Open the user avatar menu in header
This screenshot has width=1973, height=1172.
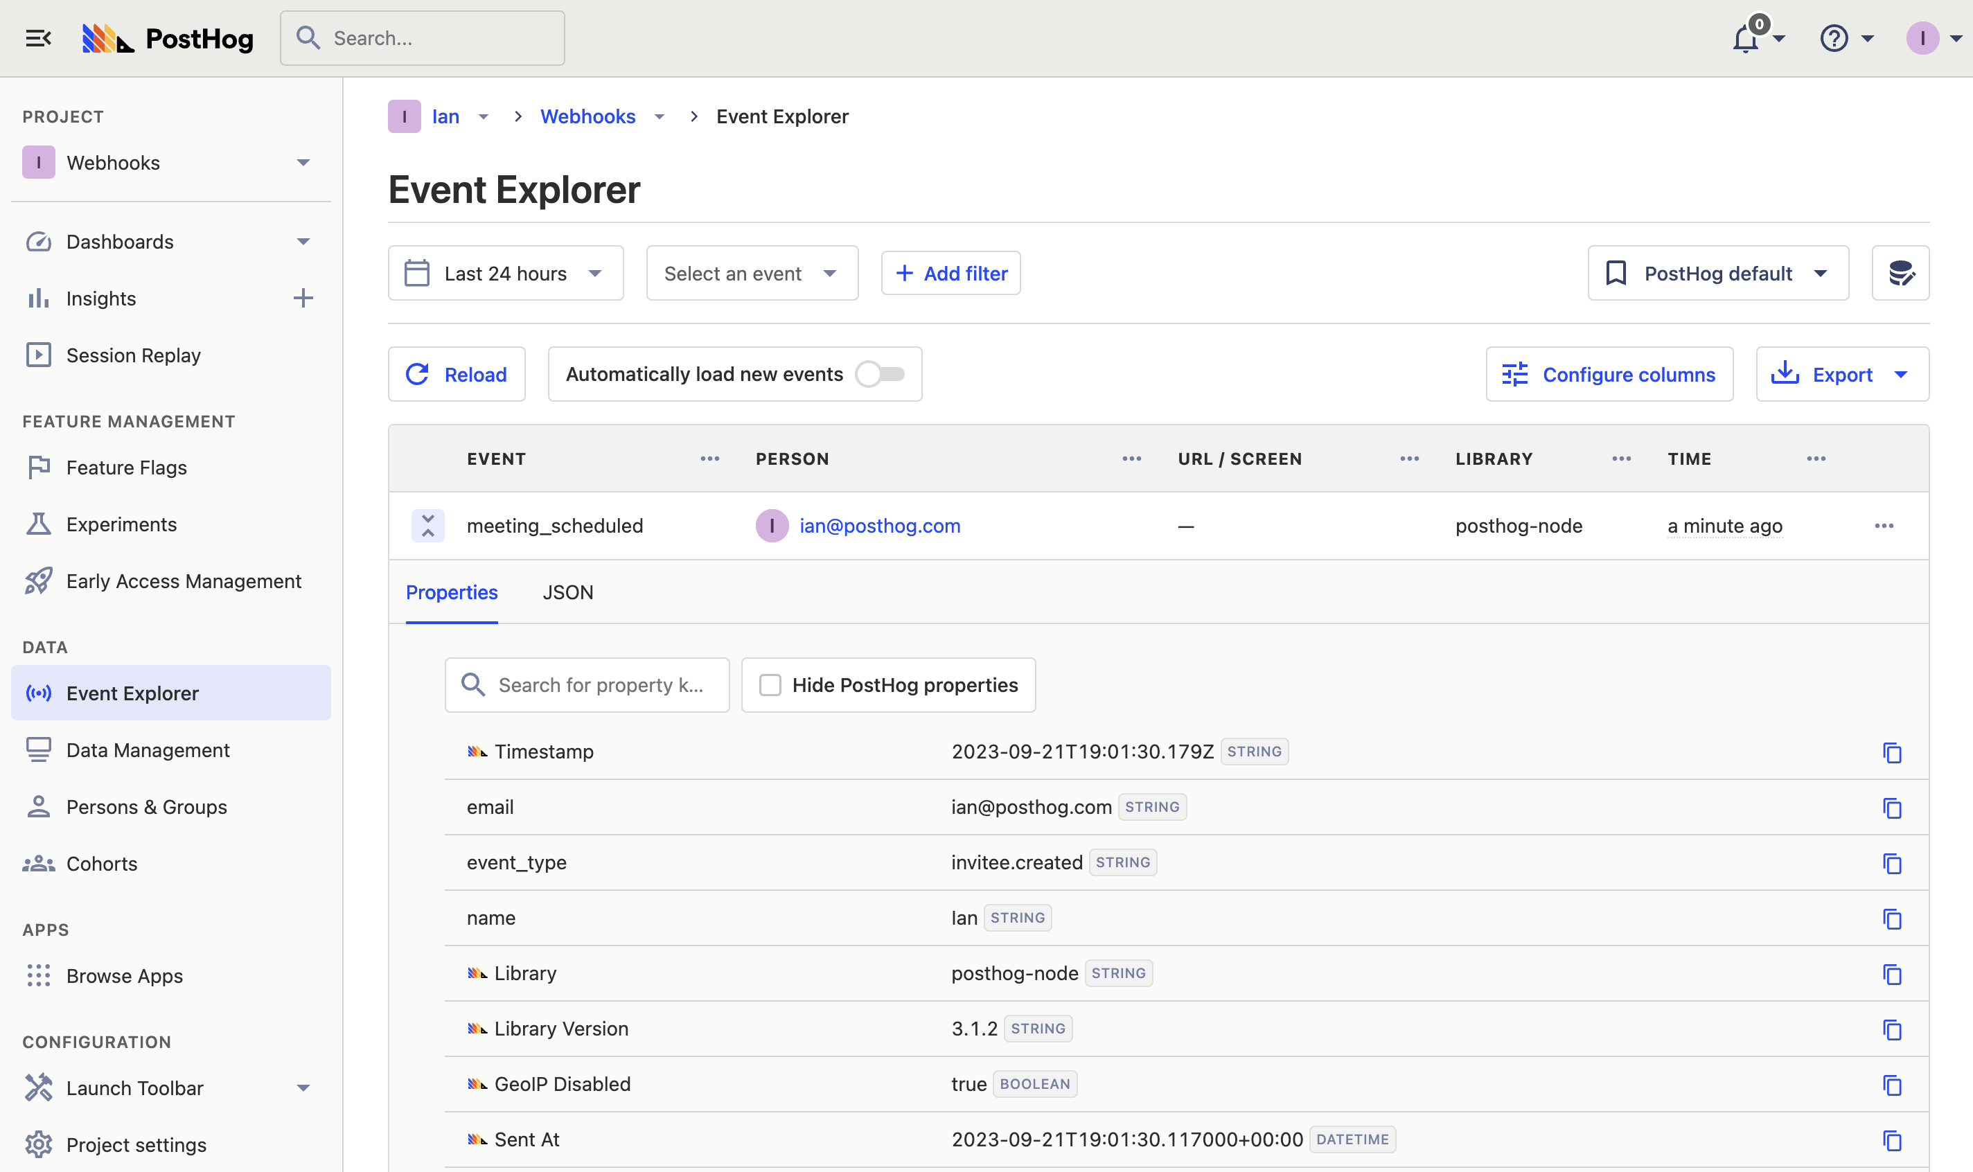pos(1922,38)
